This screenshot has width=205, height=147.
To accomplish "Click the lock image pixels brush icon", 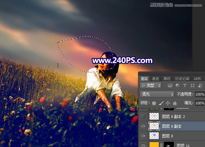I will click(161, 103).
